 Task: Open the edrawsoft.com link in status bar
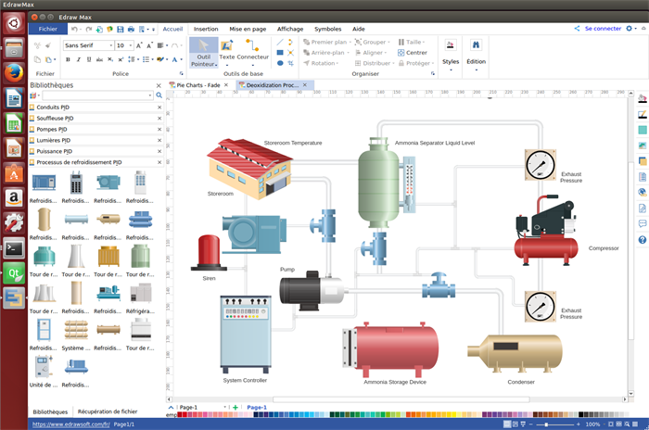tap(71, 424)
